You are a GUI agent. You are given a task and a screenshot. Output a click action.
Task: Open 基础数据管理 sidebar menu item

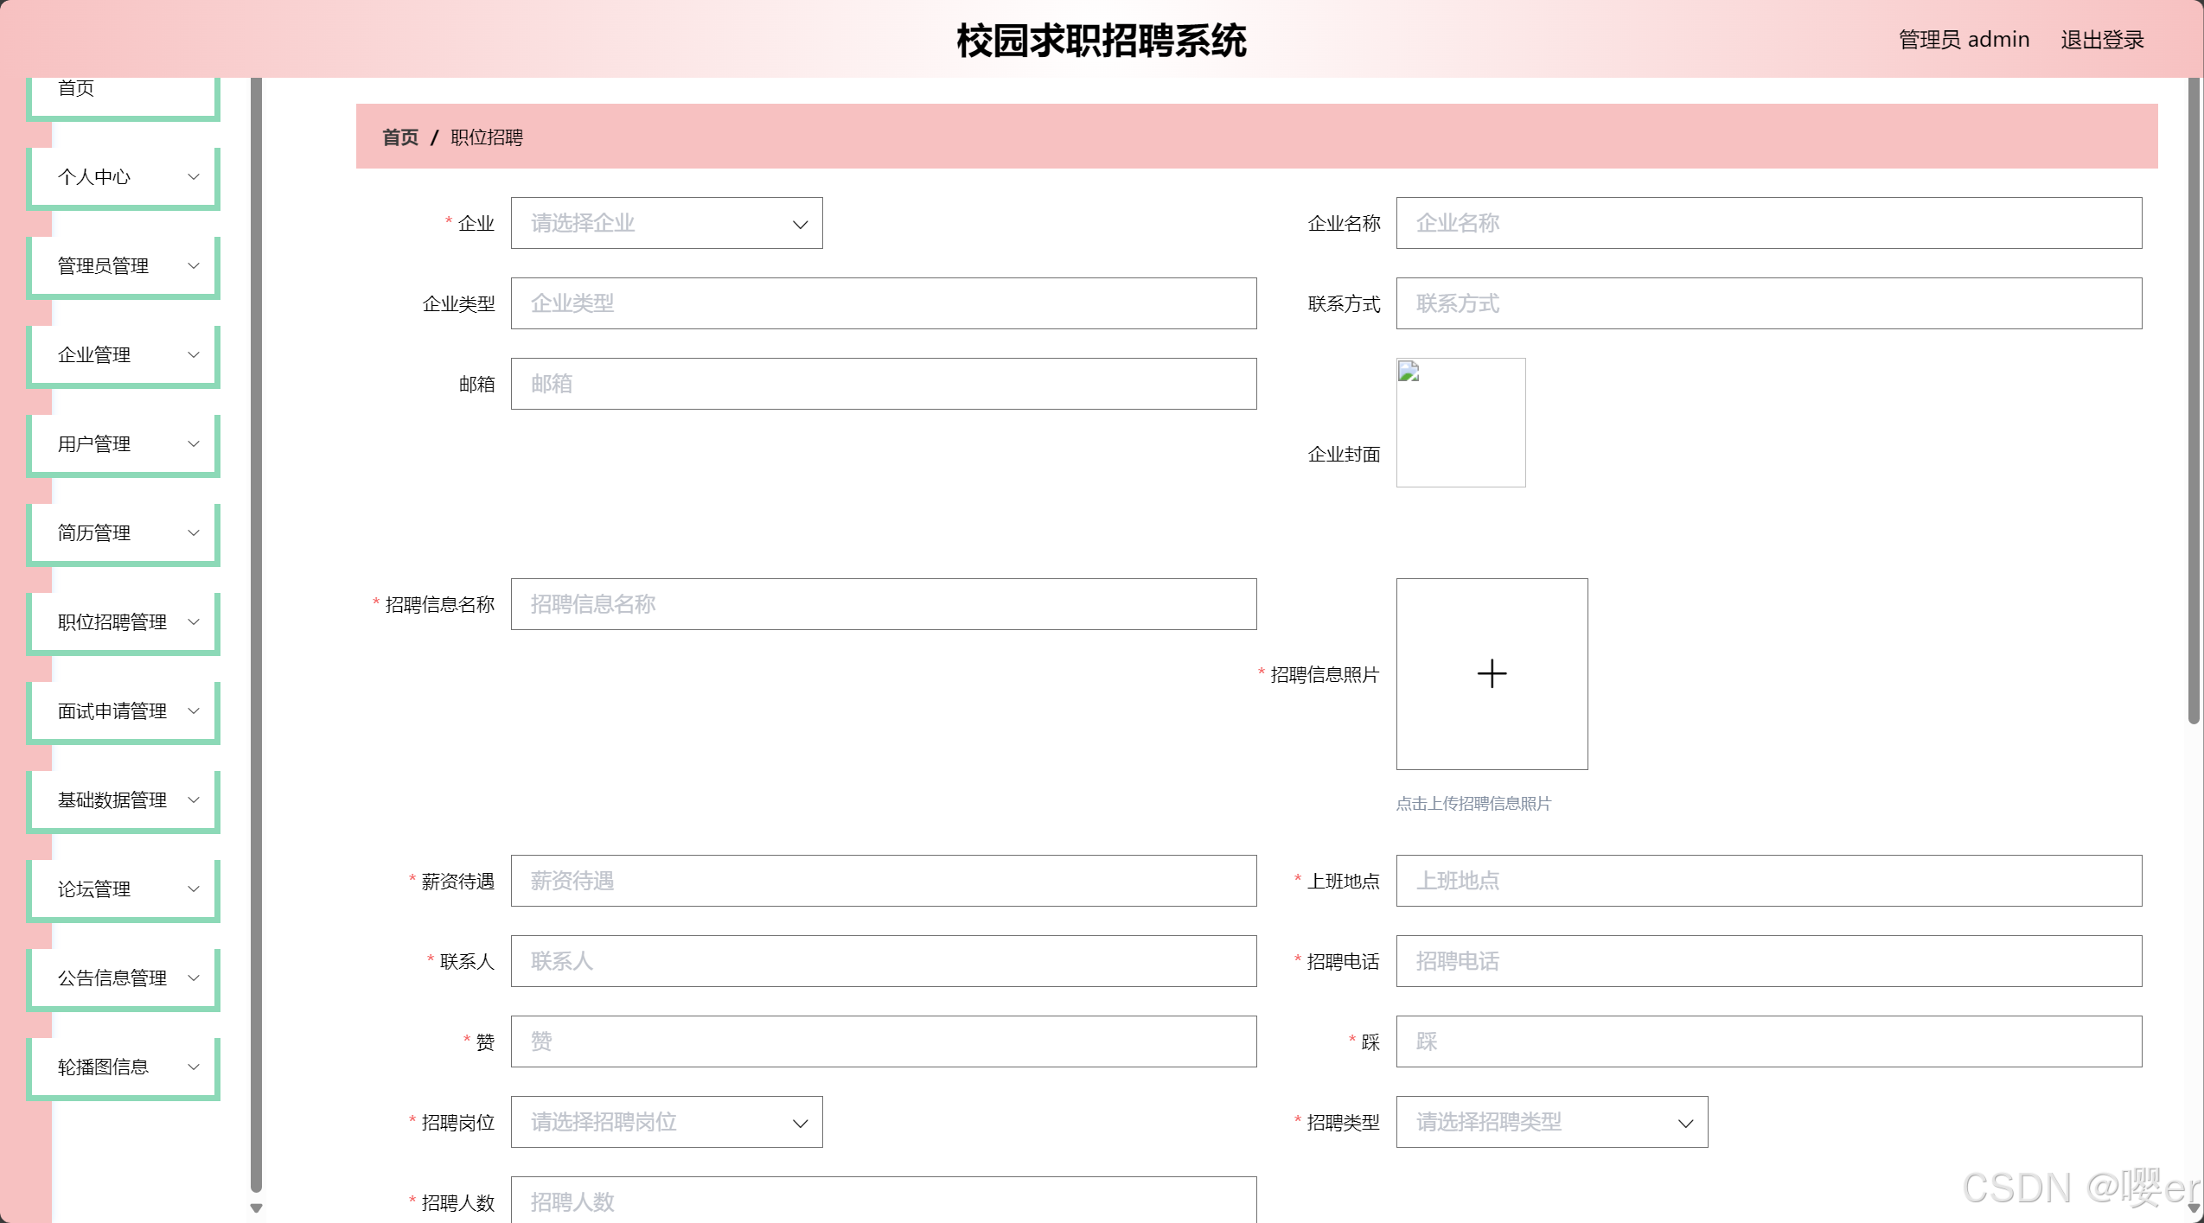112,800
